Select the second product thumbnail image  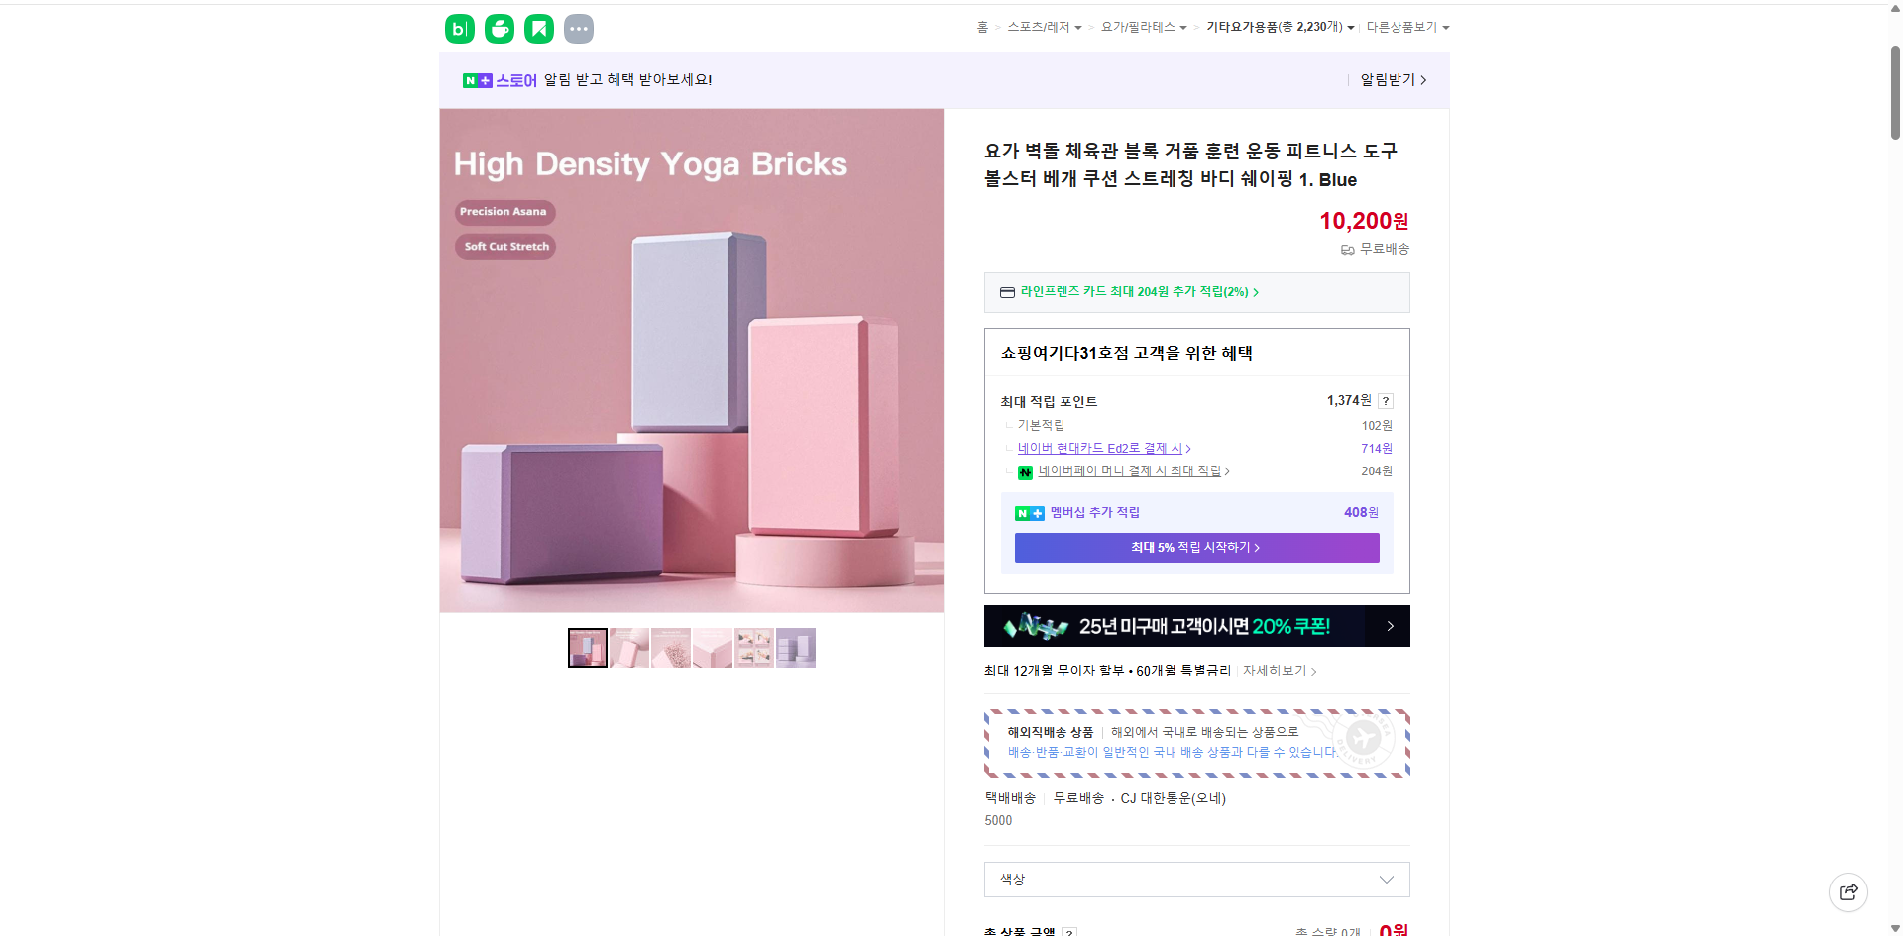pyautogui.click(x=628, y=648)
